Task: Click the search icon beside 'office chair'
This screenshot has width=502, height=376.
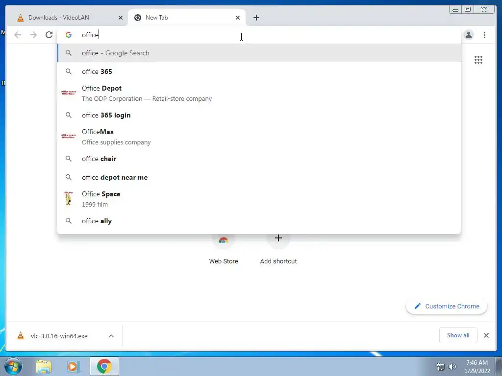Action: [x=69, y=159]
